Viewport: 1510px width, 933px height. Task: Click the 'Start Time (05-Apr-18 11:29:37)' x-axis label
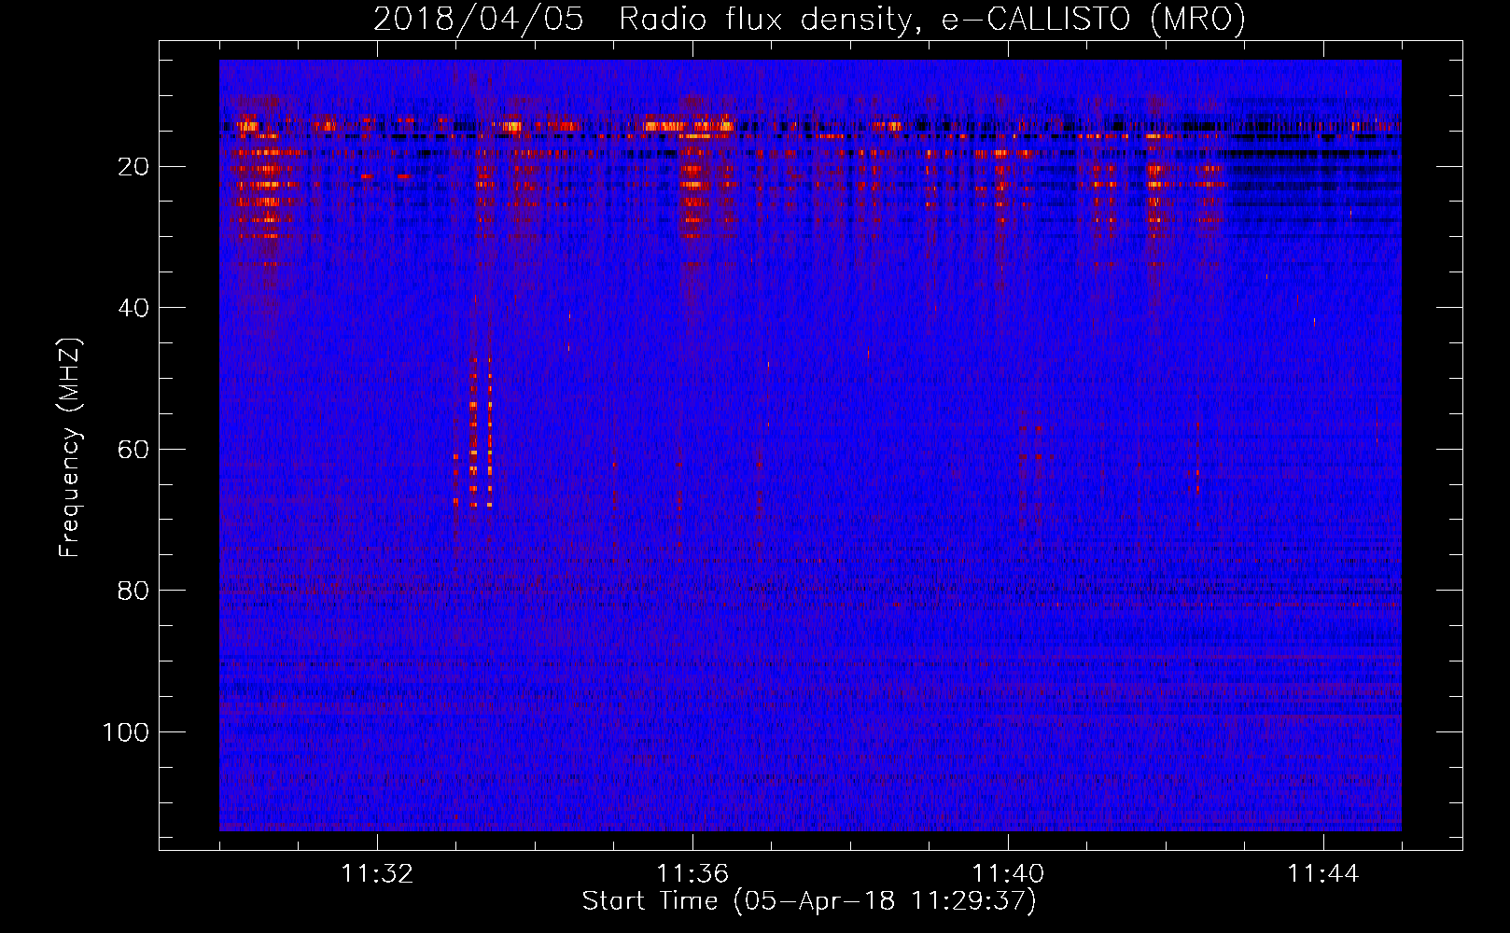[x=809, y=901]
